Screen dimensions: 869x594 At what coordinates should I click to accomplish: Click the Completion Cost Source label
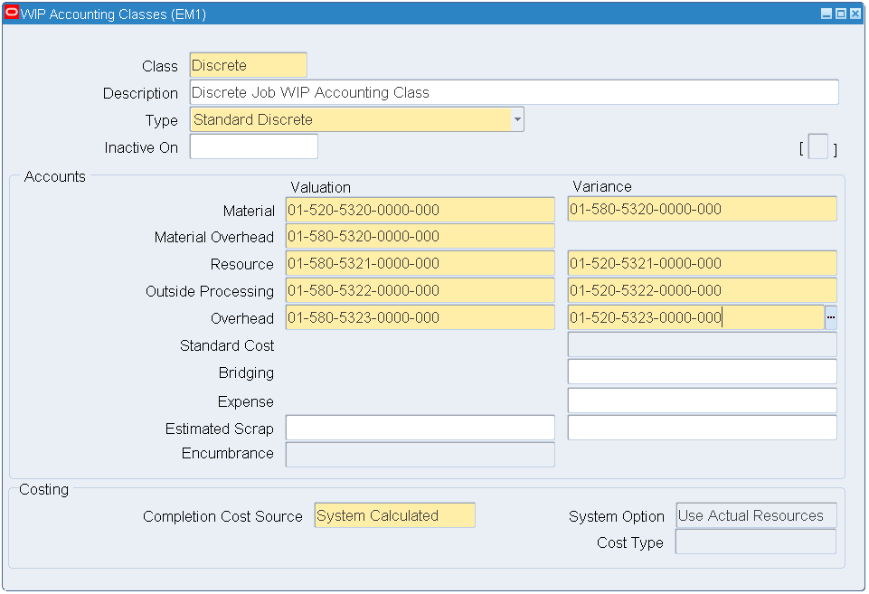coord(222,516)
